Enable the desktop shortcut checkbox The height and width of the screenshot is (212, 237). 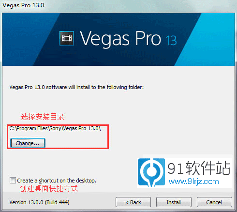(13, 181)
